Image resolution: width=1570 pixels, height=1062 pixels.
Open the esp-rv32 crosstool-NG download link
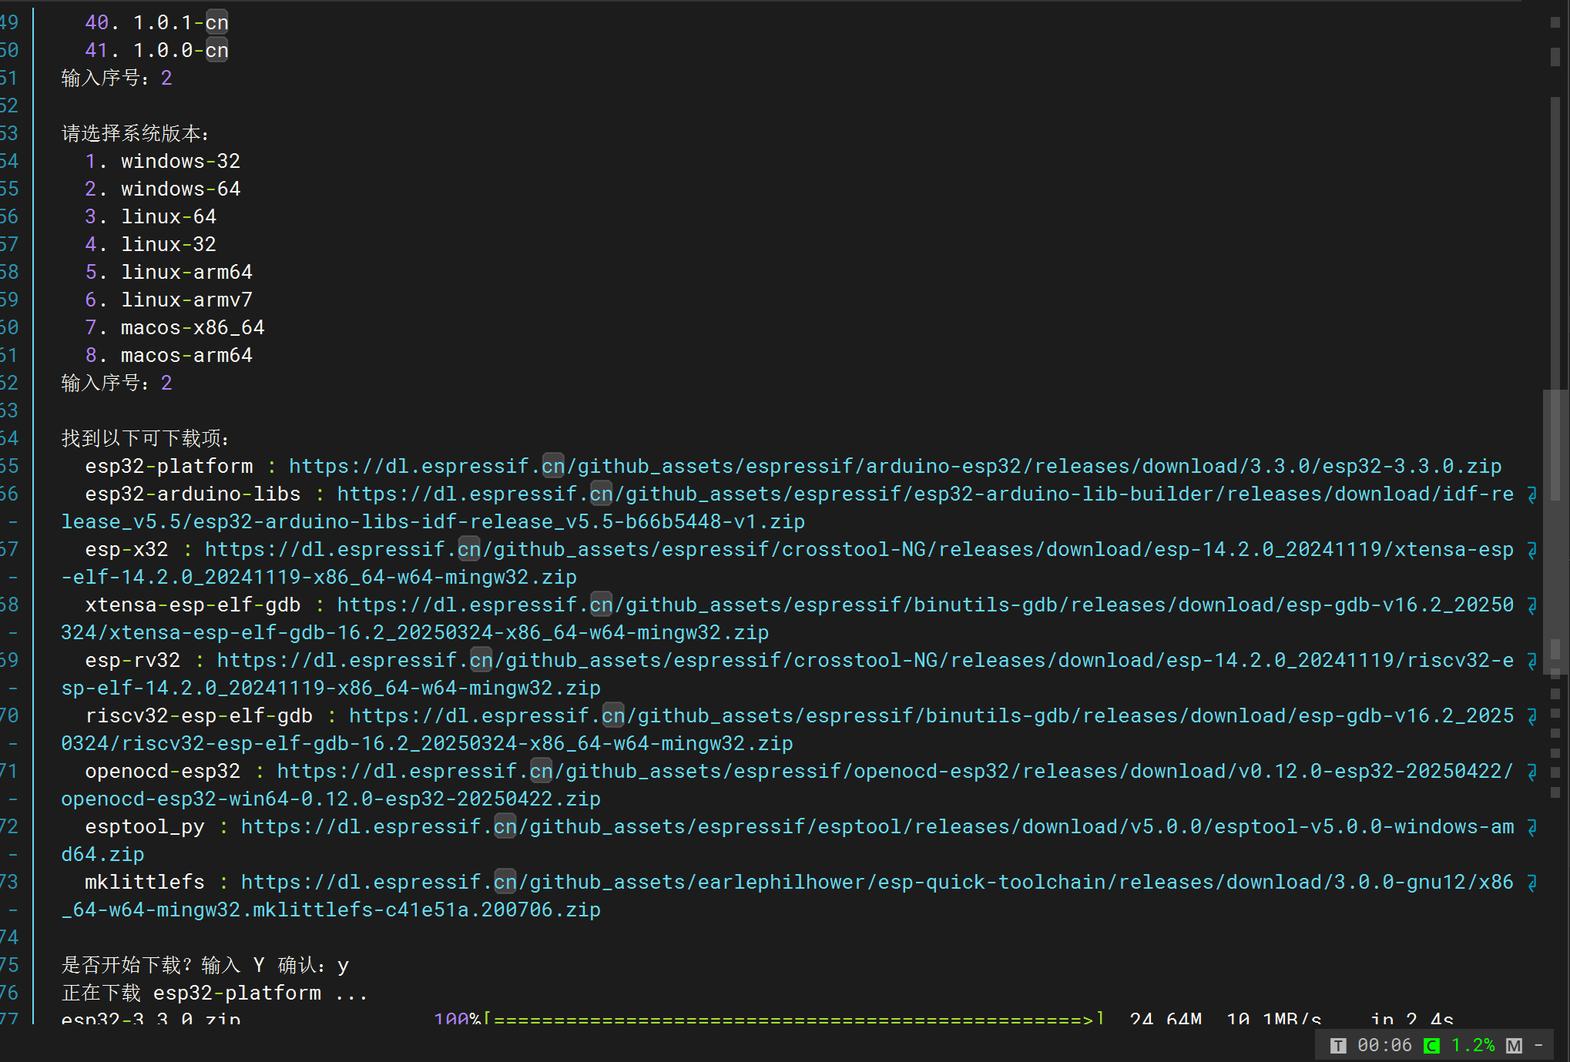click(864, 661)
